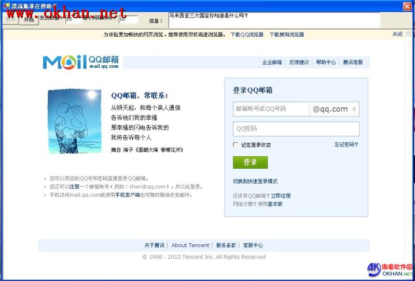Open the 基本版 basic version link

coord(275,204)
